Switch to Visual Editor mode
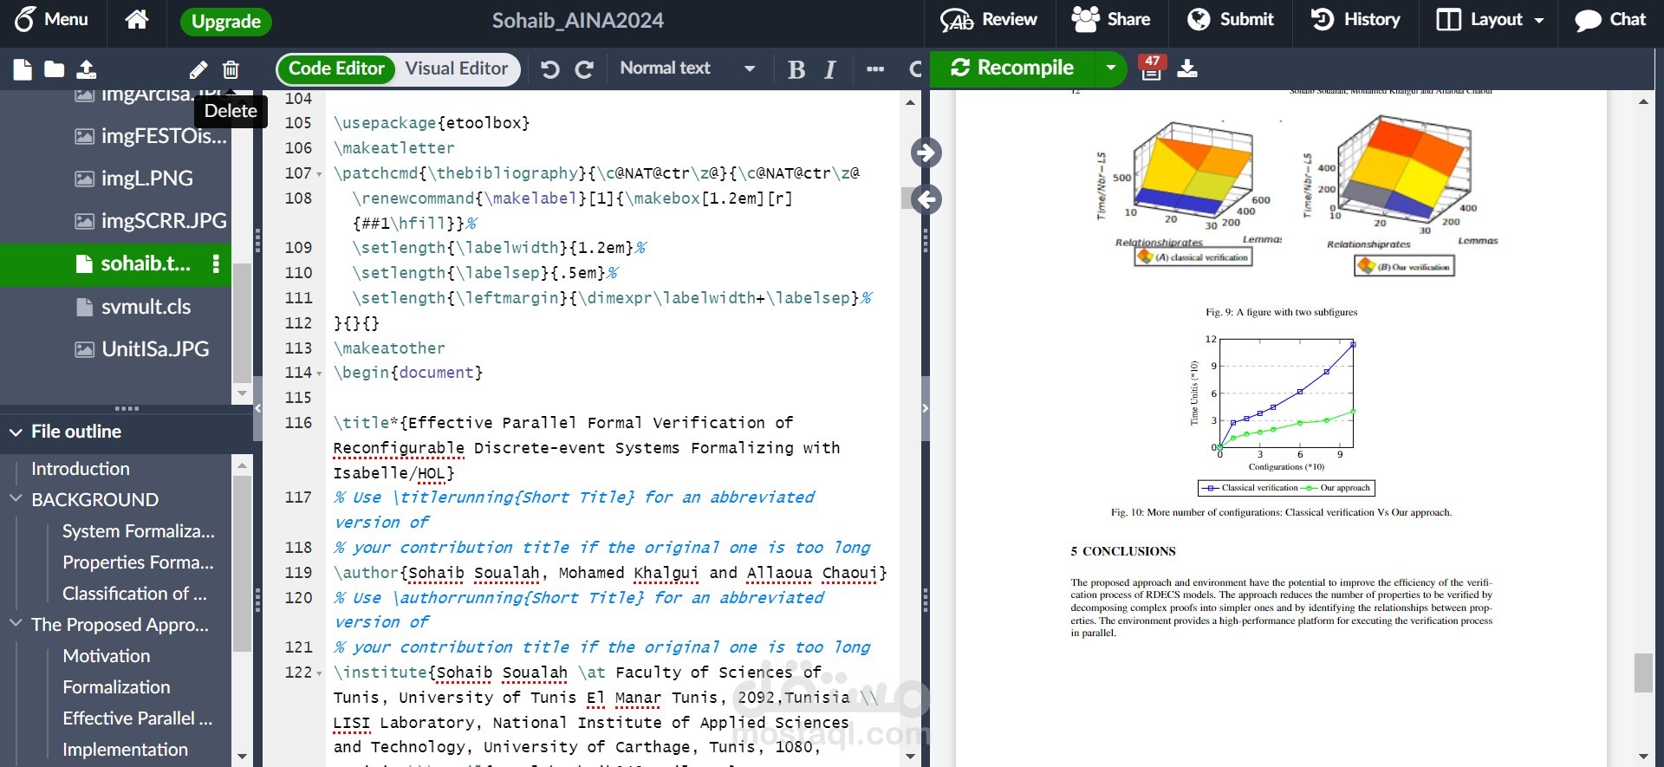1664x767 pixels. pos(457,68)
